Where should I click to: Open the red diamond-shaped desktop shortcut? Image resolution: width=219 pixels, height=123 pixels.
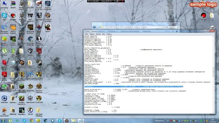39,27
